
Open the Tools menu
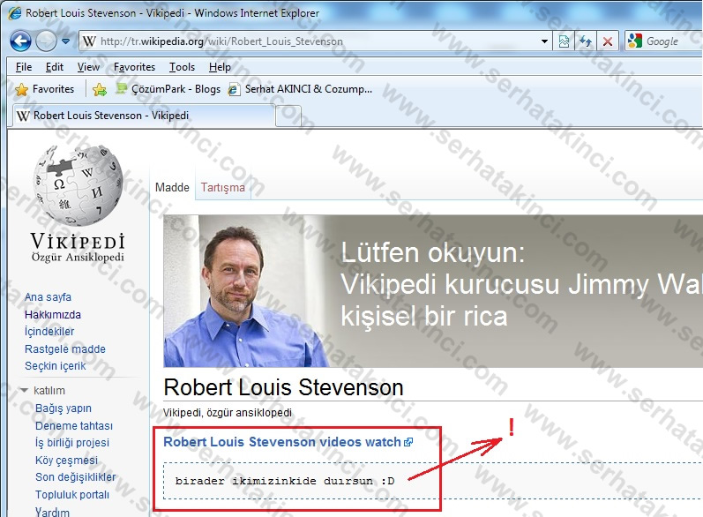pyautogui.click(x=182, y=67)
